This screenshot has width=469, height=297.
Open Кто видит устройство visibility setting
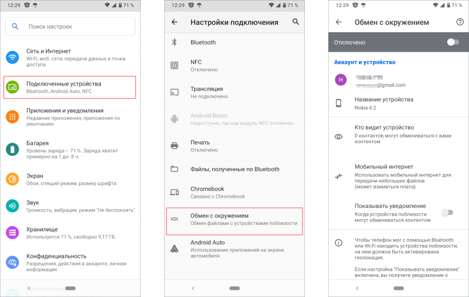coord(399,135)
